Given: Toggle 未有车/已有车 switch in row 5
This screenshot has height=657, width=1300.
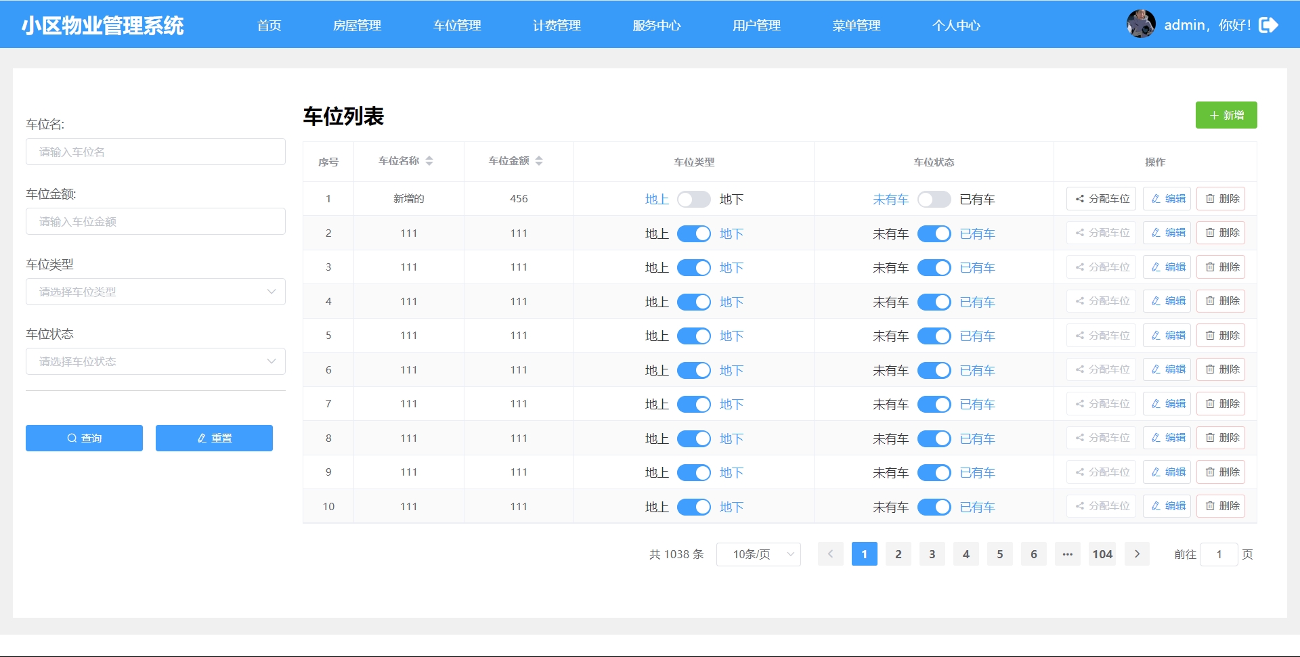Looking at the screenshot, I should click(x=934, y=336).
